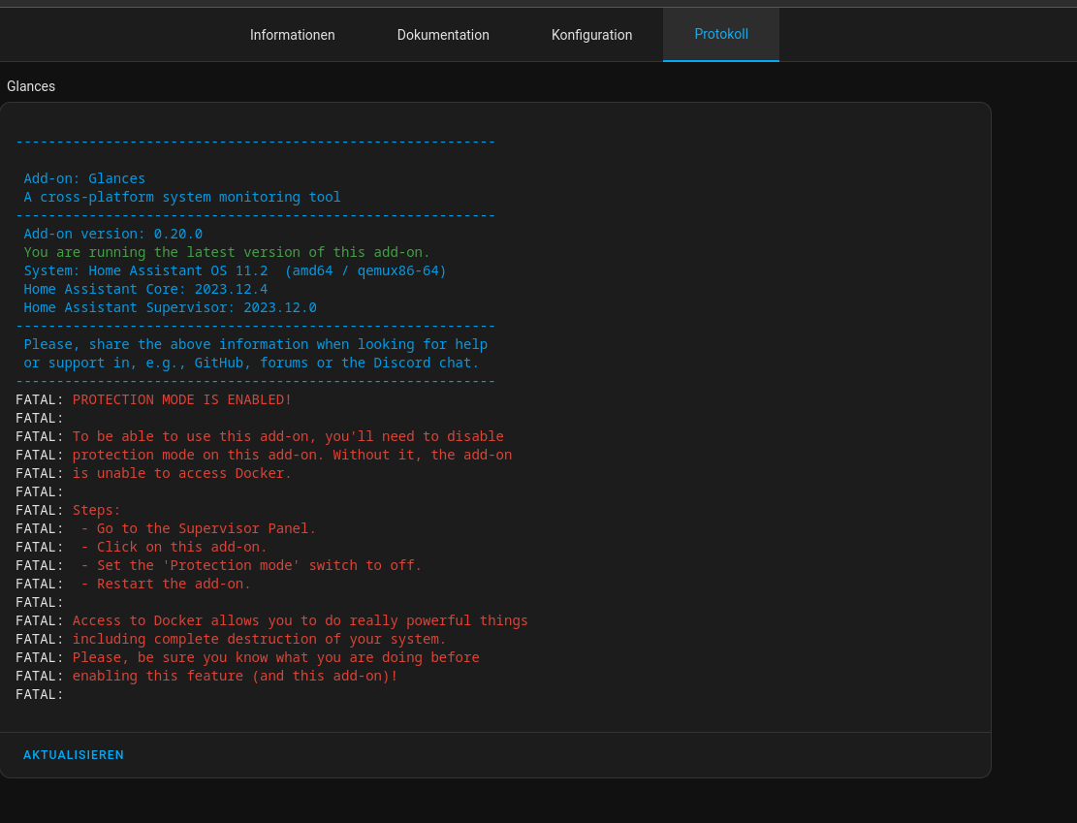Click '- Restart the add-on.' line
Image resolution: width=1077 pixels, height=823 pixels.
166,585
